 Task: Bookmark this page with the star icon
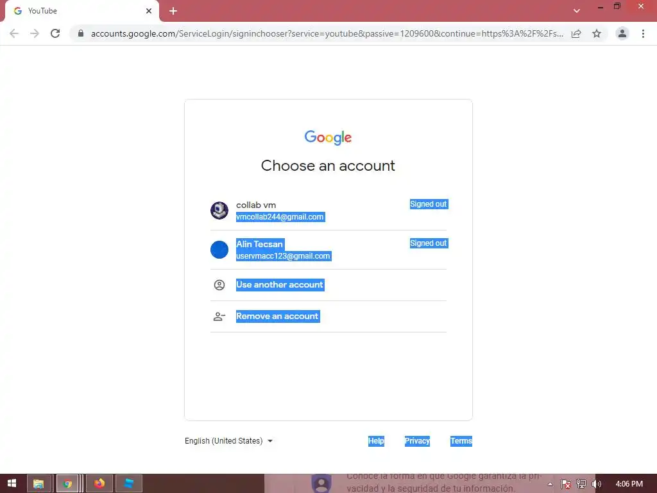pos(597,33)
